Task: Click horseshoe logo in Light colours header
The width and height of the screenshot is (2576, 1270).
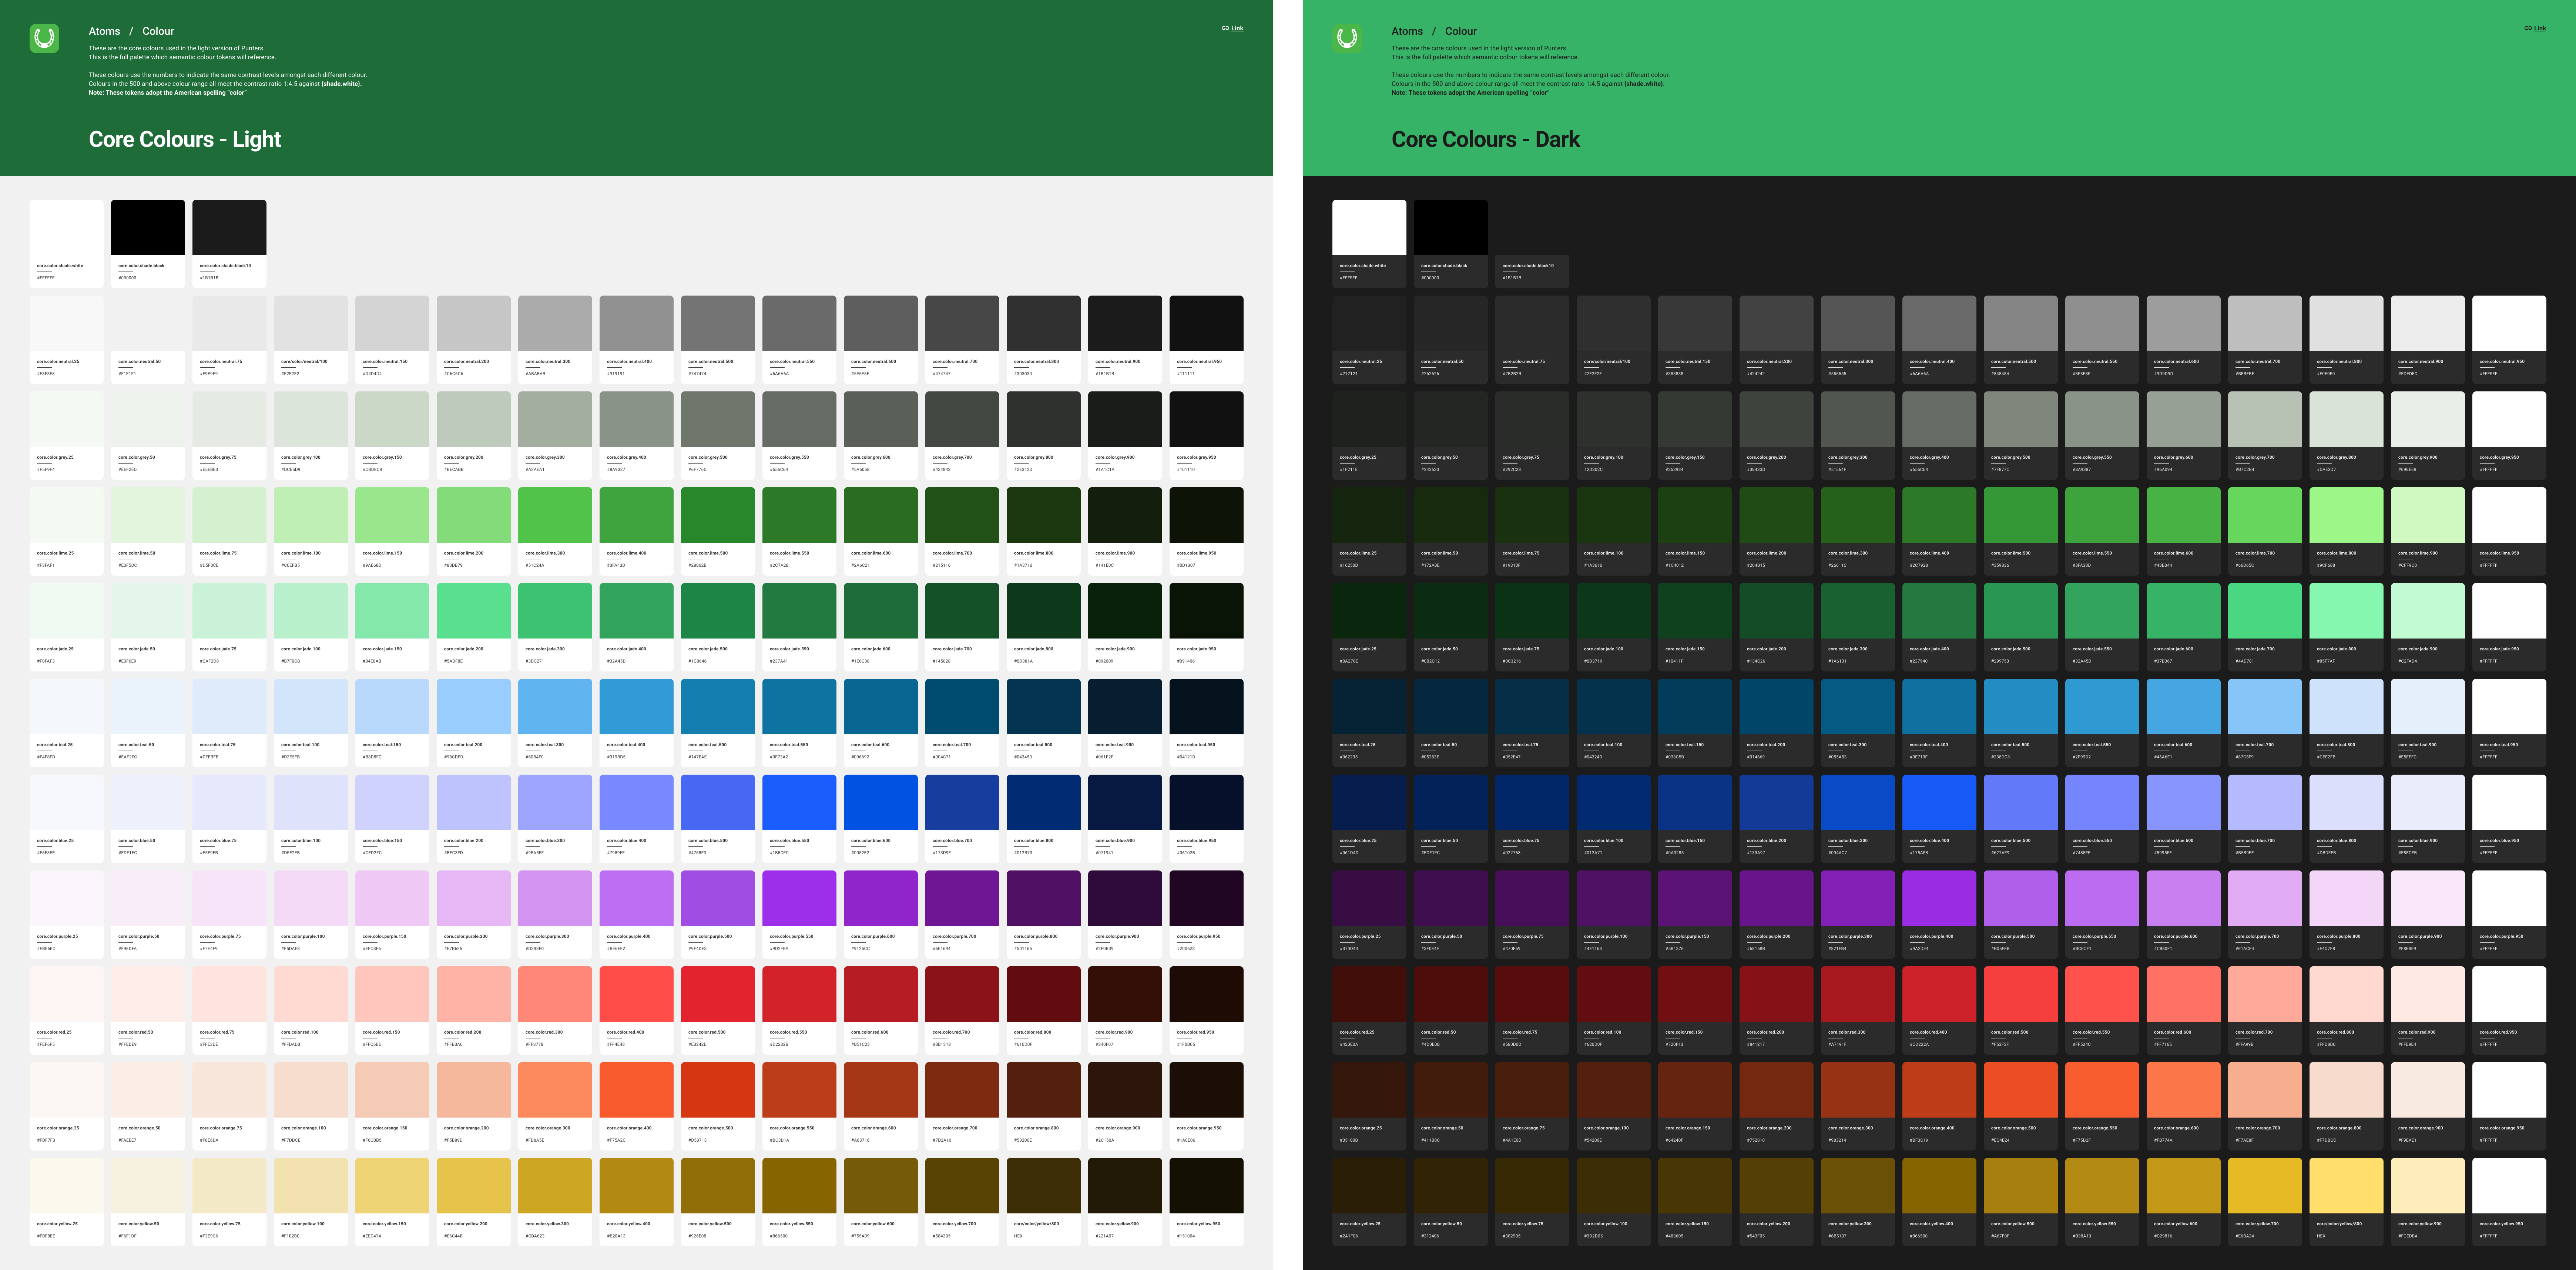Action: pyautogui.click(x=44, y=39)
